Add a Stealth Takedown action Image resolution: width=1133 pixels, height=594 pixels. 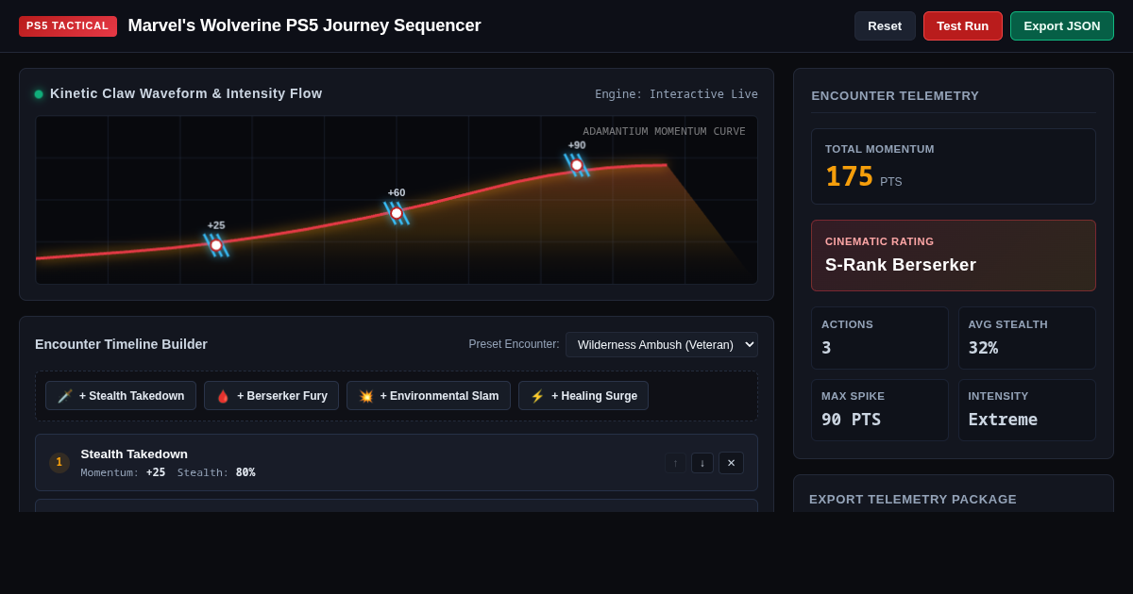click(x=121, y=396)
